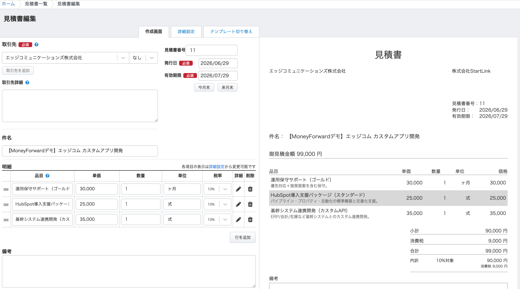Edit details of 運用保守サポート row with pencil
This screenshot has height=289, width=520.
(x=238, y=189)
